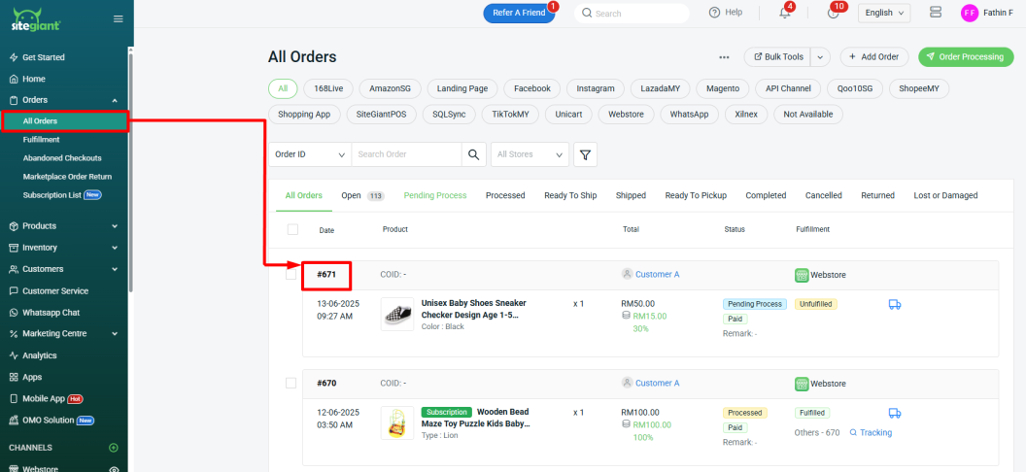Click the wooden bead maze product thumbnail
This screenshot has width=1026, height=472.
(x=397, y=423)
